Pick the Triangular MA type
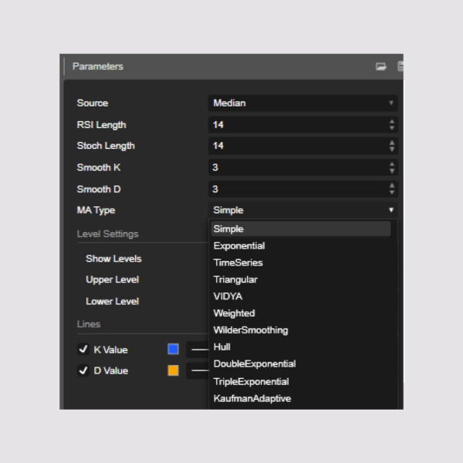463x463 pixels. coord(235,280)
